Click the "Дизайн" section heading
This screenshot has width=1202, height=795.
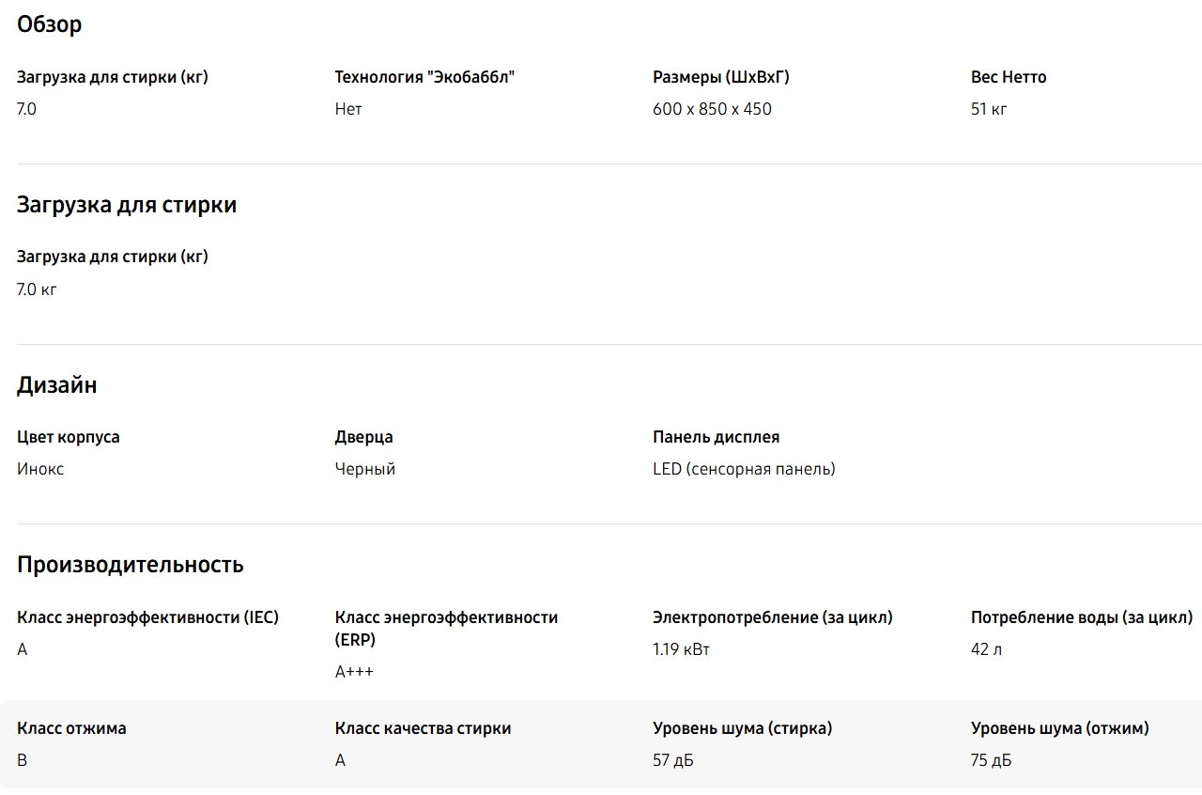(x=57, y=385)
